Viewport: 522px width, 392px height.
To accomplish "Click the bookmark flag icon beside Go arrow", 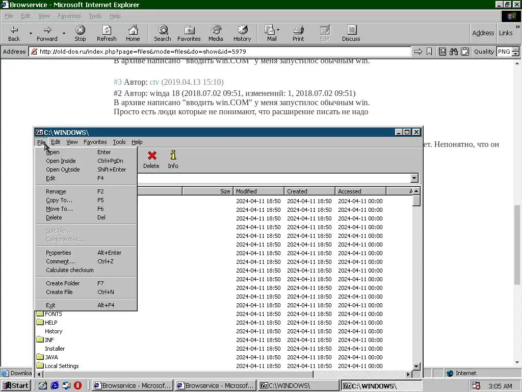I will pyautogui.click(x=429, y=52).
